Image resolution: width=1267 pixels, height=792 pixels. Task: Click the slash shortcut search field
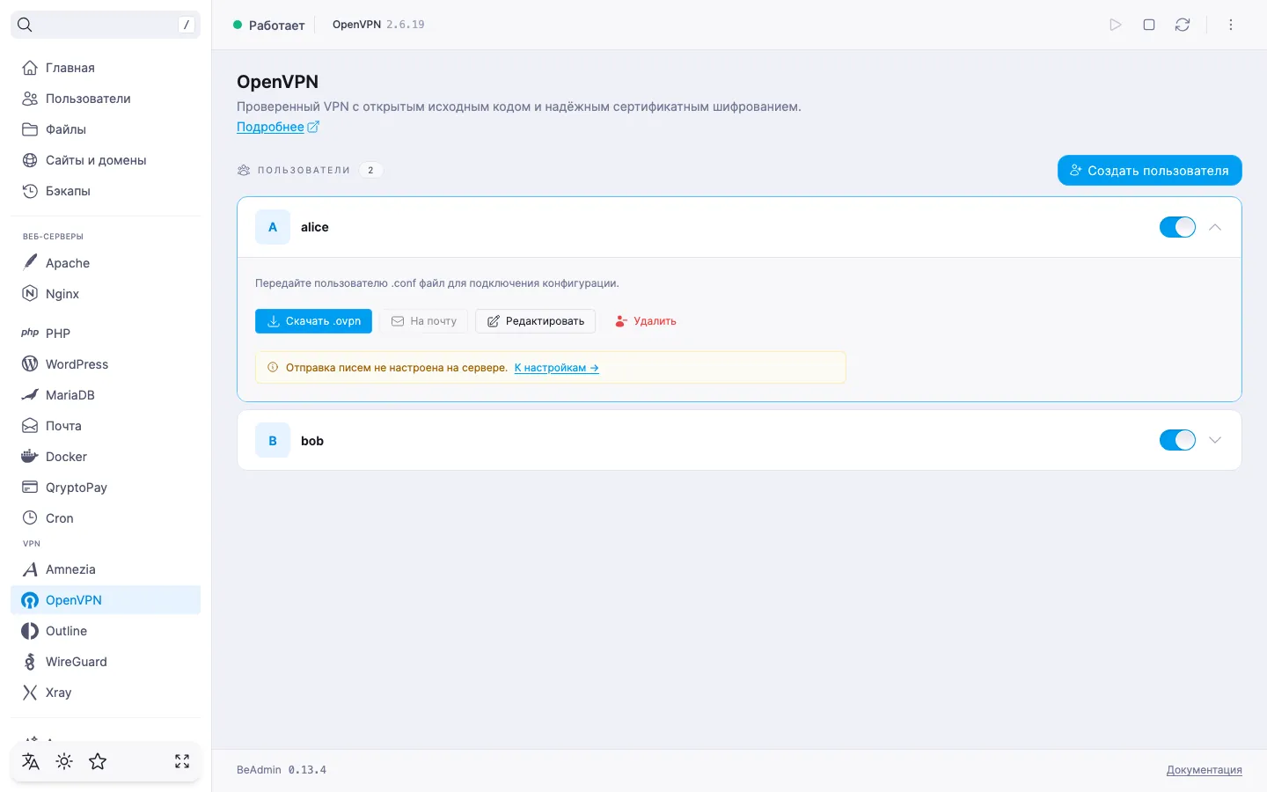pyautogui.click(x=106, y=25)
